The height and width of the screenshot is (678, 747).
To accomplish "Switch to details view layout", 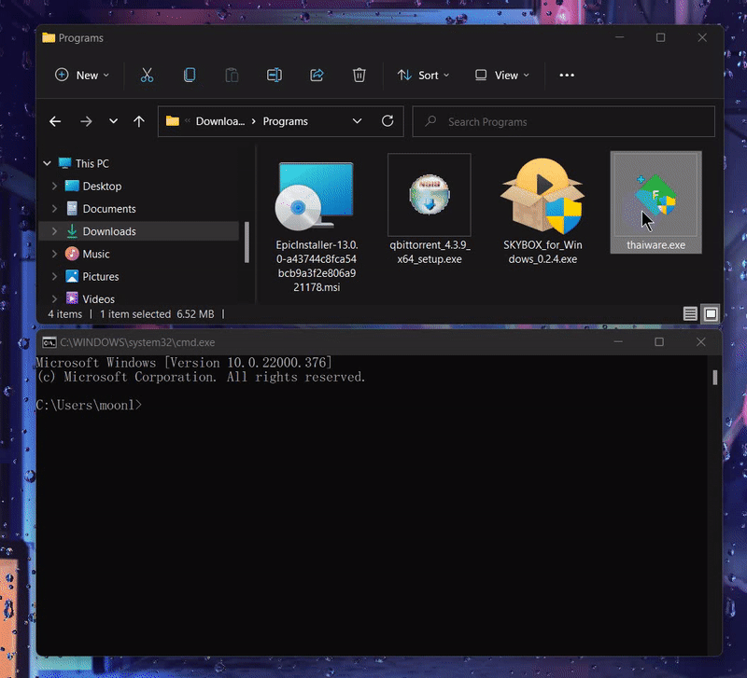I will [x=690, y=314].
